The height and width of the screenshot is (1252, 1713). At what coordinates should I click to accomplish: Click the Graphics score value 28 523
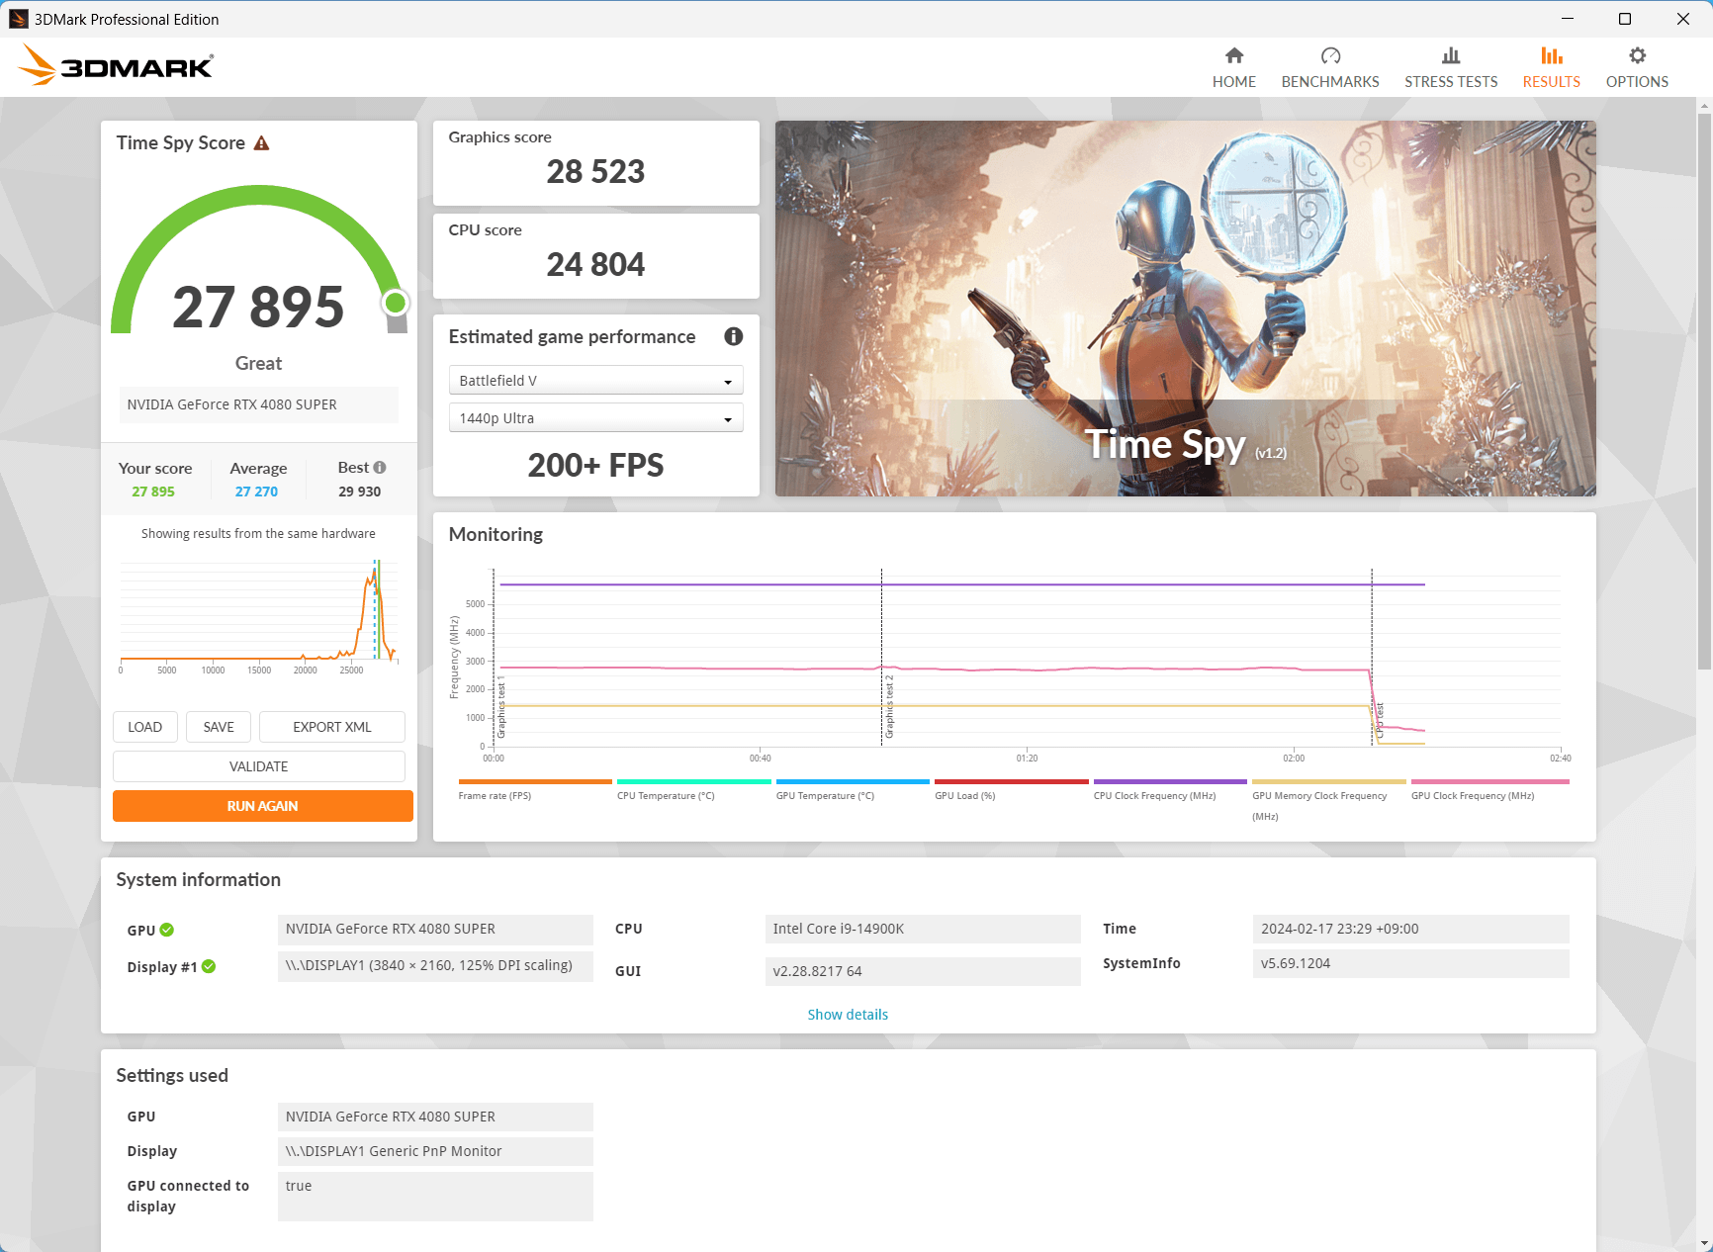click(x=595, y=172)
